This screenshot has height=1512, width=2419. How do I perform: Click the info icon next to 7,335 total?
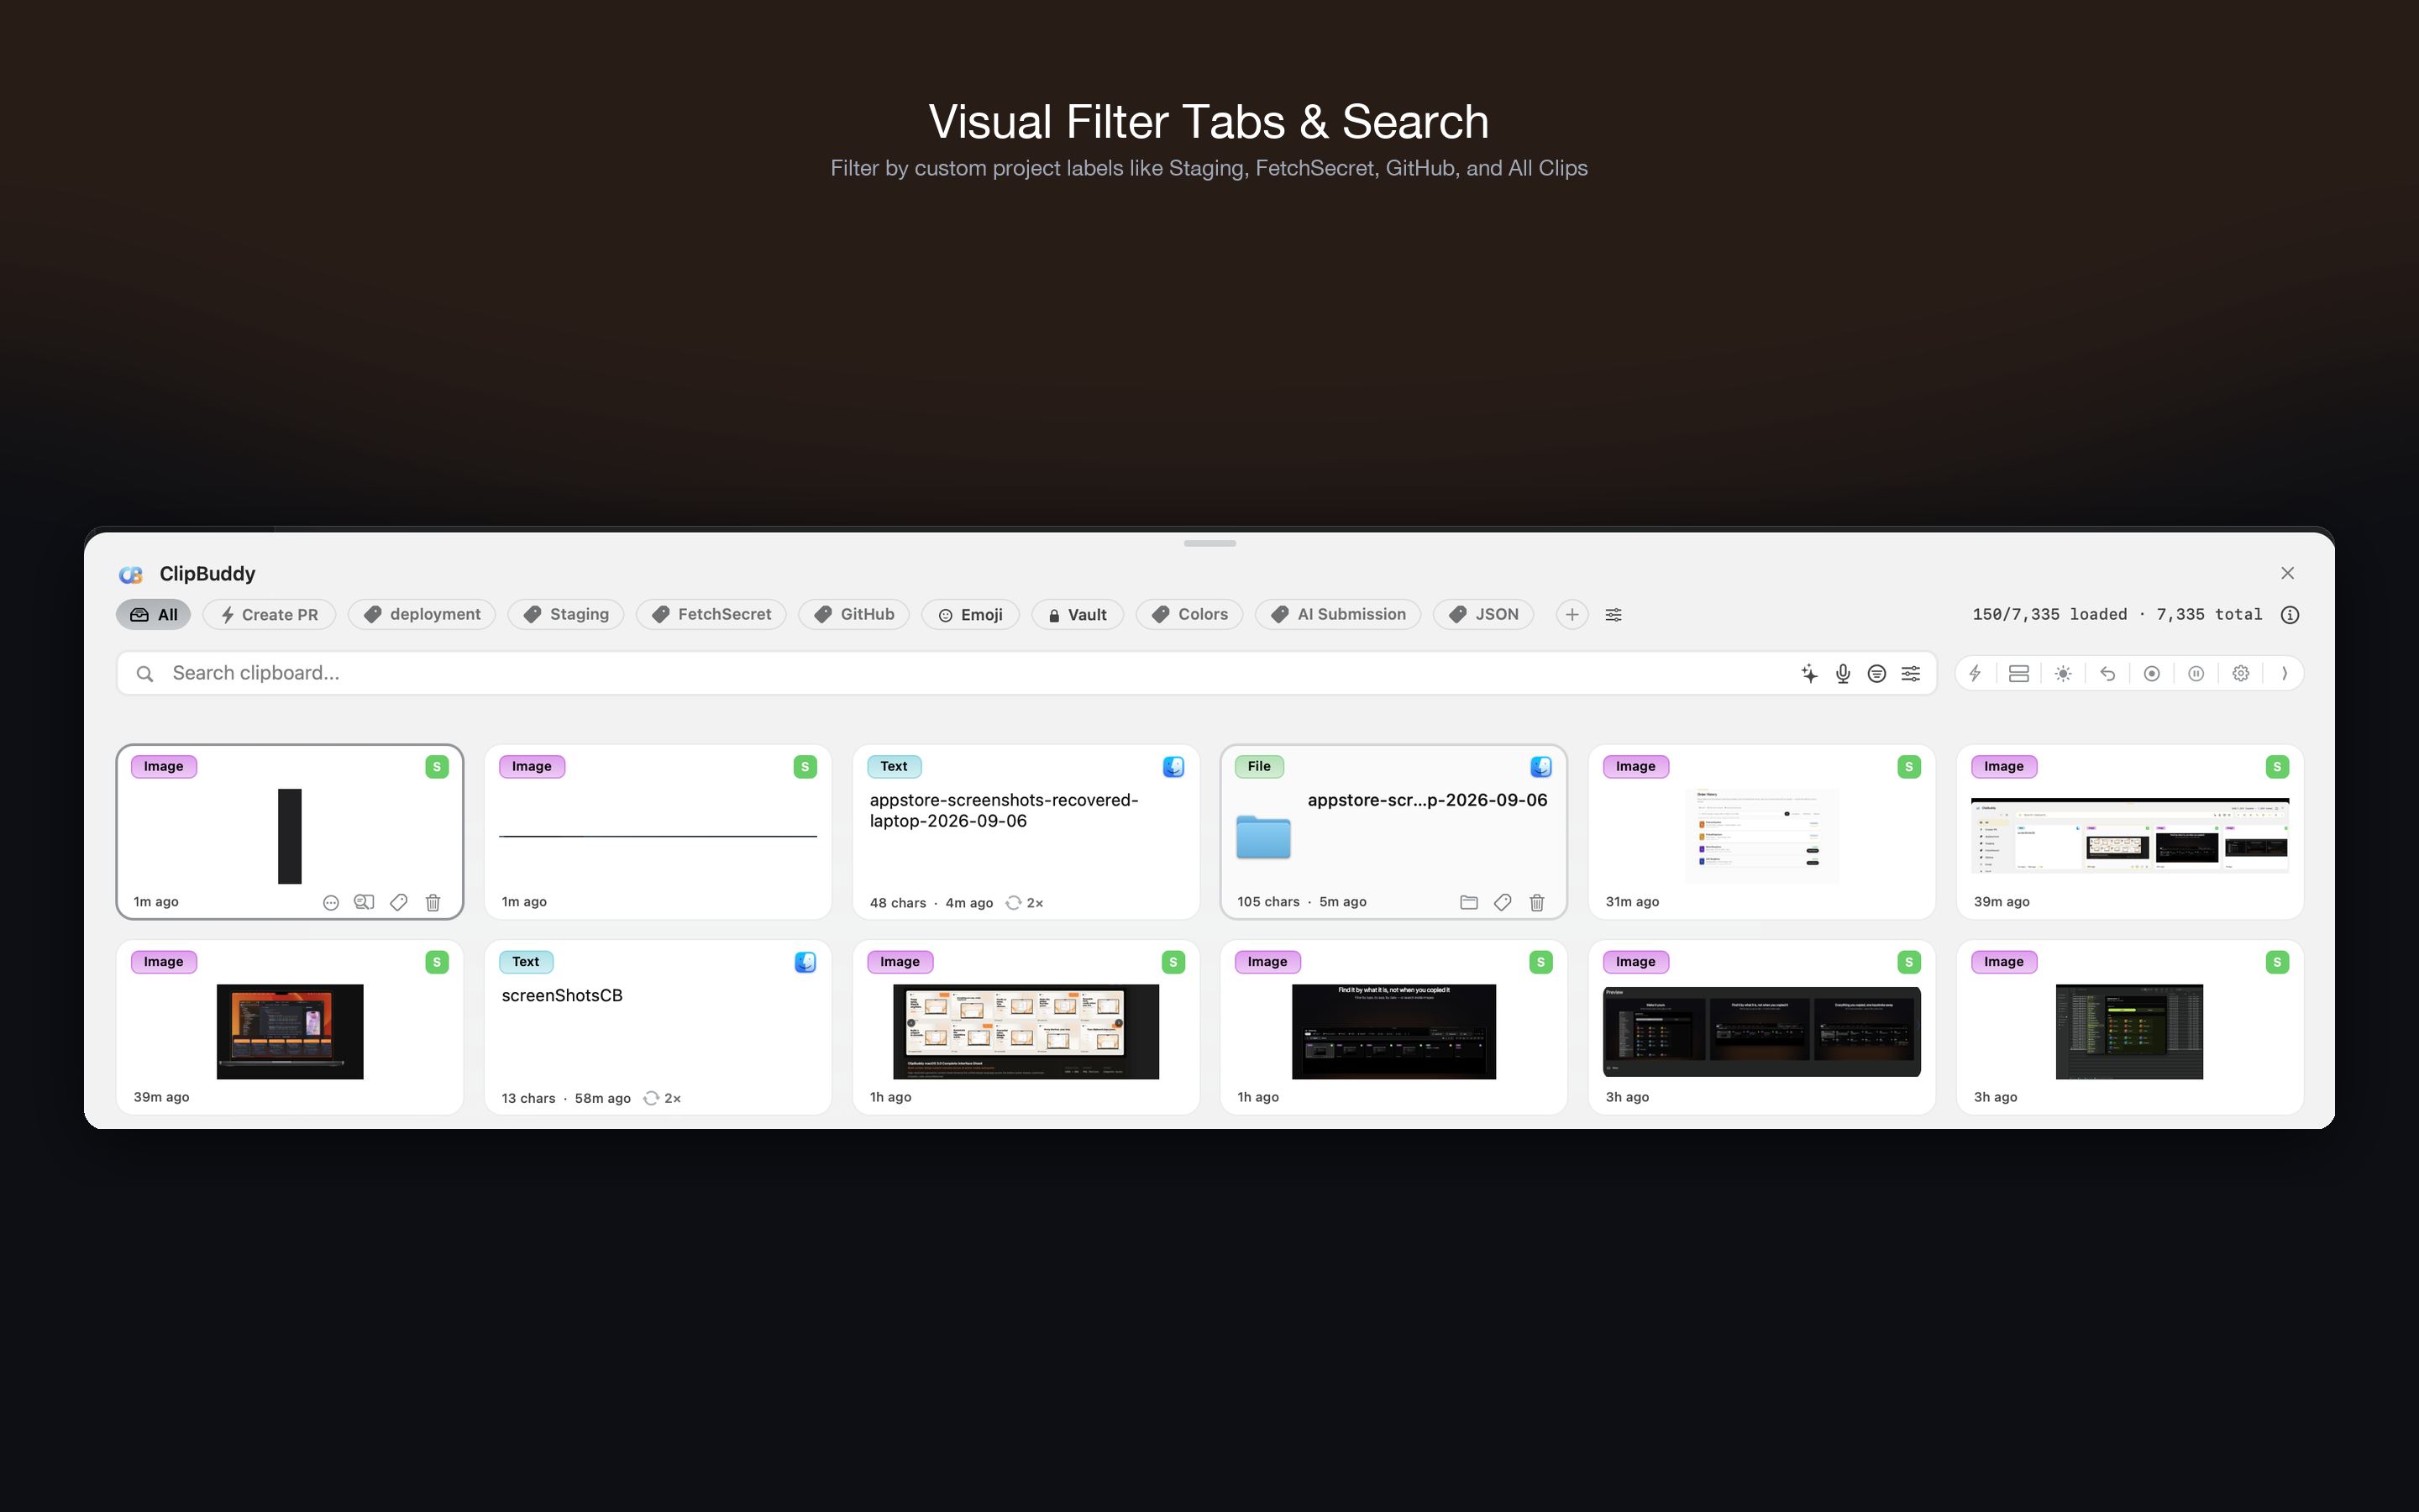(x=2290, y=615)
